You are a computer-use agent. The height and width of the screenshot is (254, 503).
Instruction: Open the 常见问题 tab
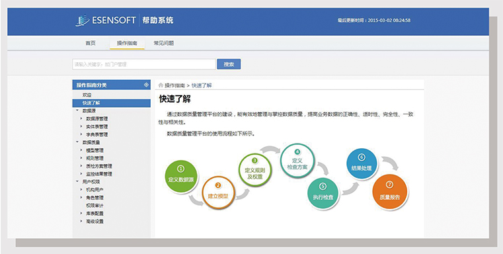pos(164,43)
